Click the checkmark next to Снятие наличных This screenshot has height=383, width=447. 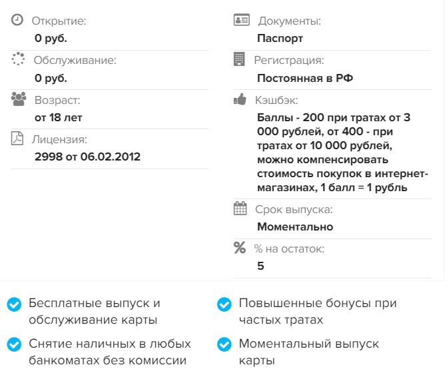pos(14,344)
